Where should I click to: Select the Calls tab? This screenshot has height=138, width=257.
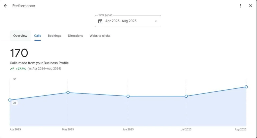click(38, 35)
